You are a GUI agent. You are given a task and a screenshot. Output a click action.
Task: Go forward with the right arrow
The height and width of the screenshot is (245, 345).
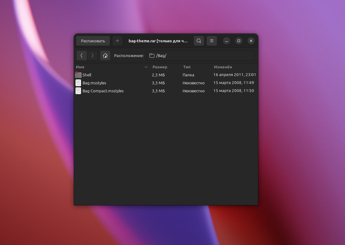click(92, 56)
